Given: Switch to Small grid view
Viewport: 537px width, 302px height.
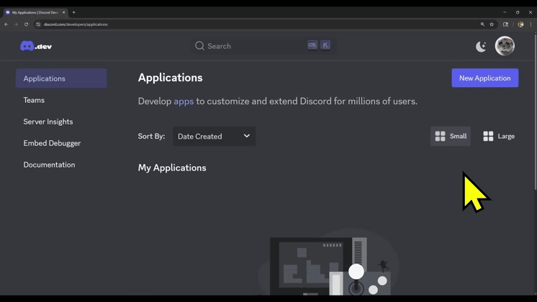Looking at the screenshot, I should [x=451, y=136].
